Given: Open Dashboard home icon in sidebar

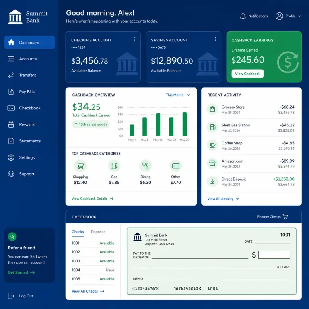Looking at the screenshot, I should (11, 42).
